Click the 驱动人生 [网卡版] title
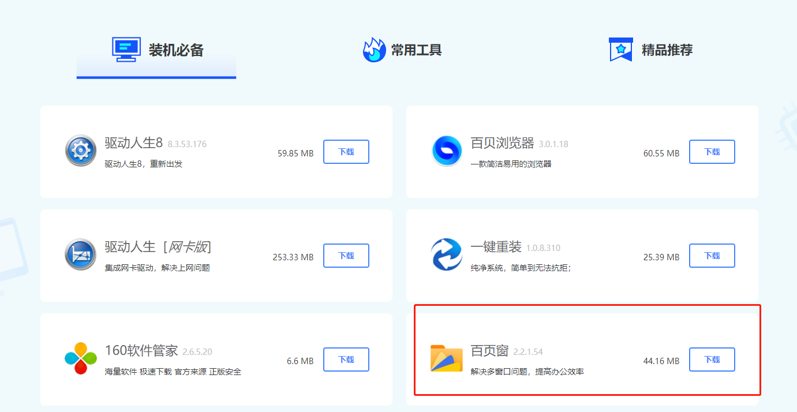 pos(158,247)
